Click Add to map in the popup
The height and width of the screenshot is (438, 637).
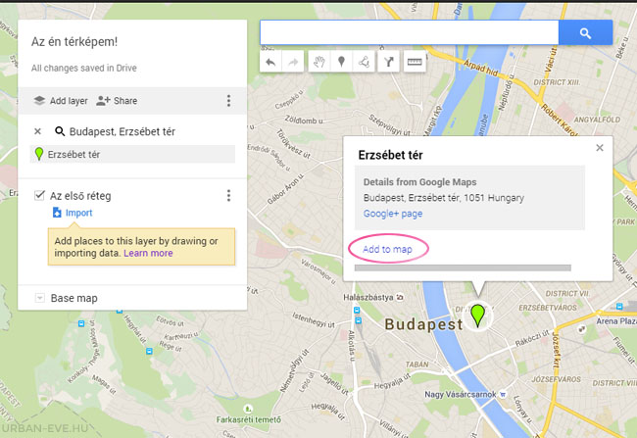pyautogui.click(x=387, y=249)
